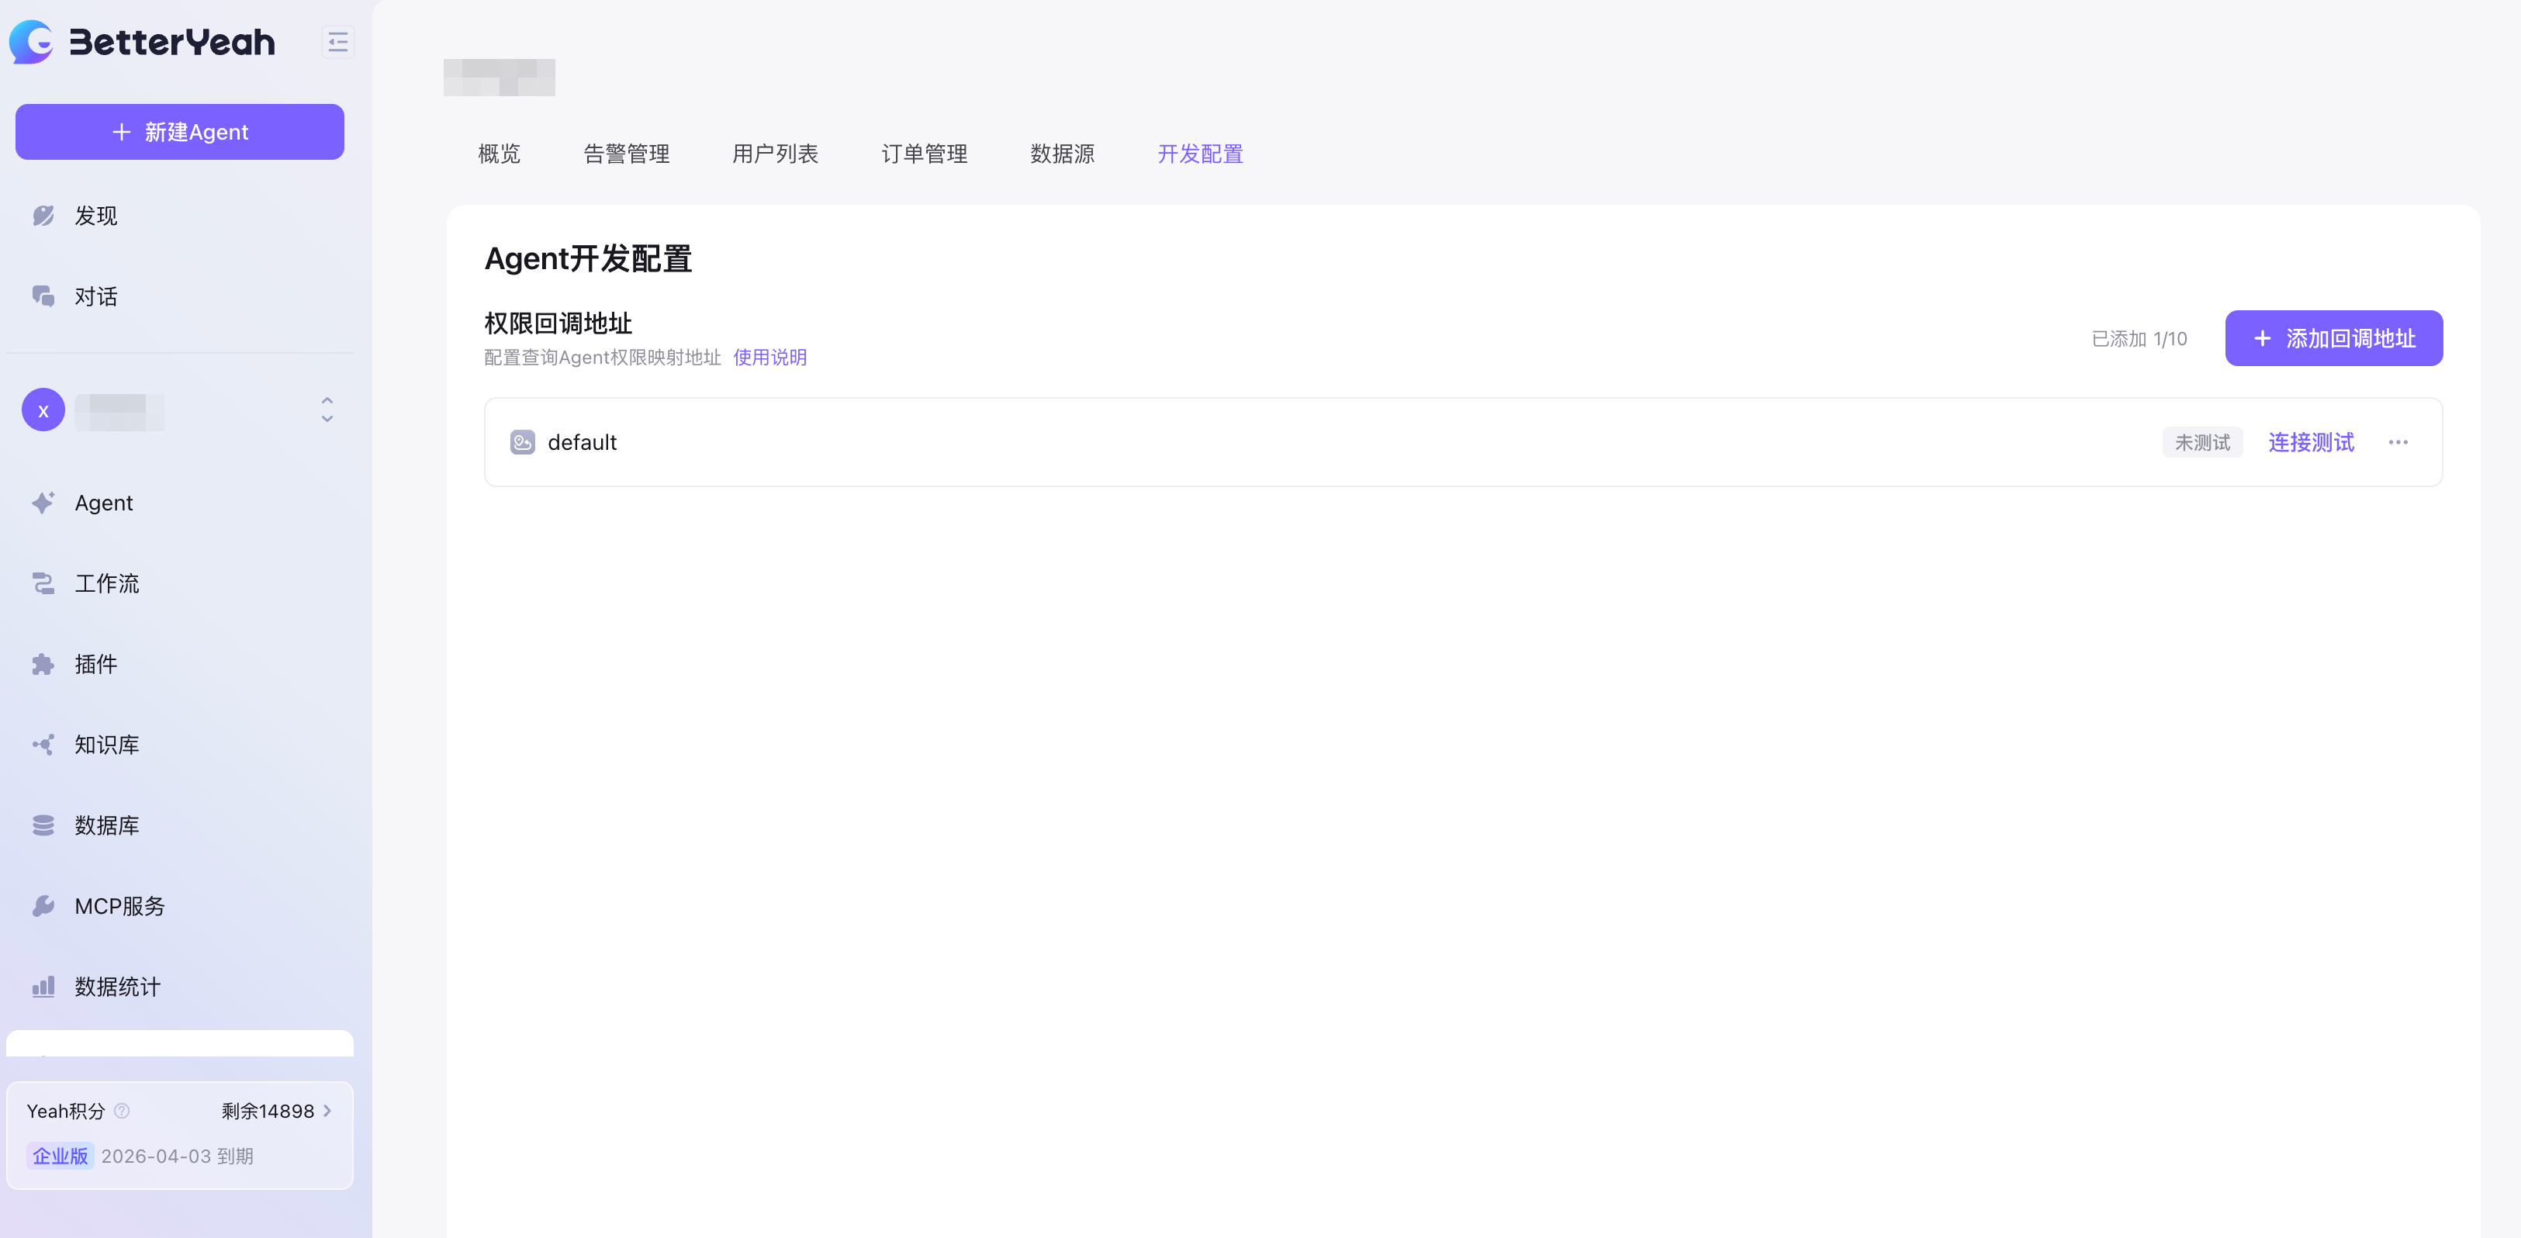Switch to the 订单管理 tab

pos(924,154)
